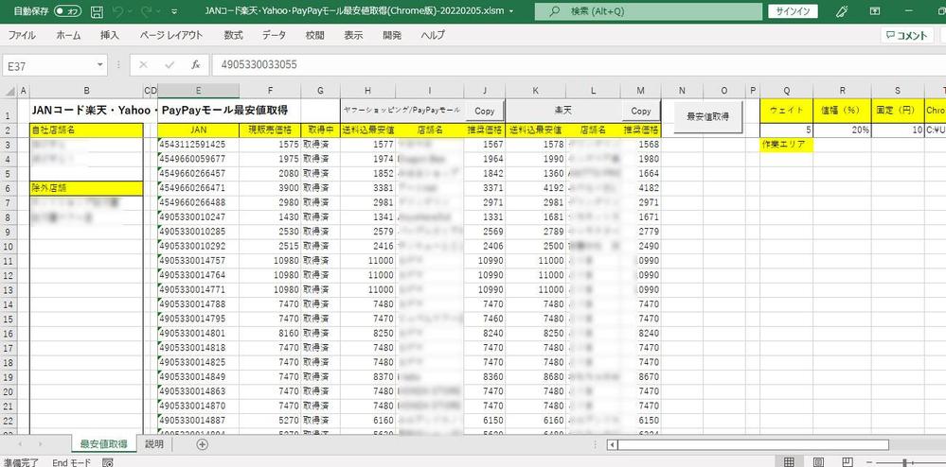Click the formula bar showing 4905330033055
The width and height of the screenshot is (946, 467).
[x=580, y=65]
